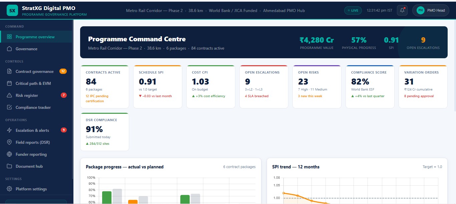Click the ₹4,280 Cr programme value
This screenshot has height=204, width=456.
(317, 40)
